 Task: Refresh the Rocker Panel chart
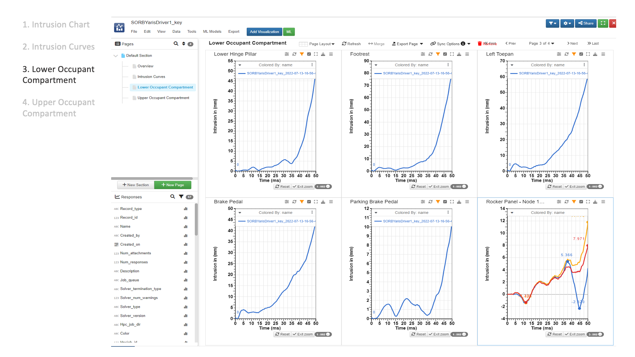tap(567, 202)
